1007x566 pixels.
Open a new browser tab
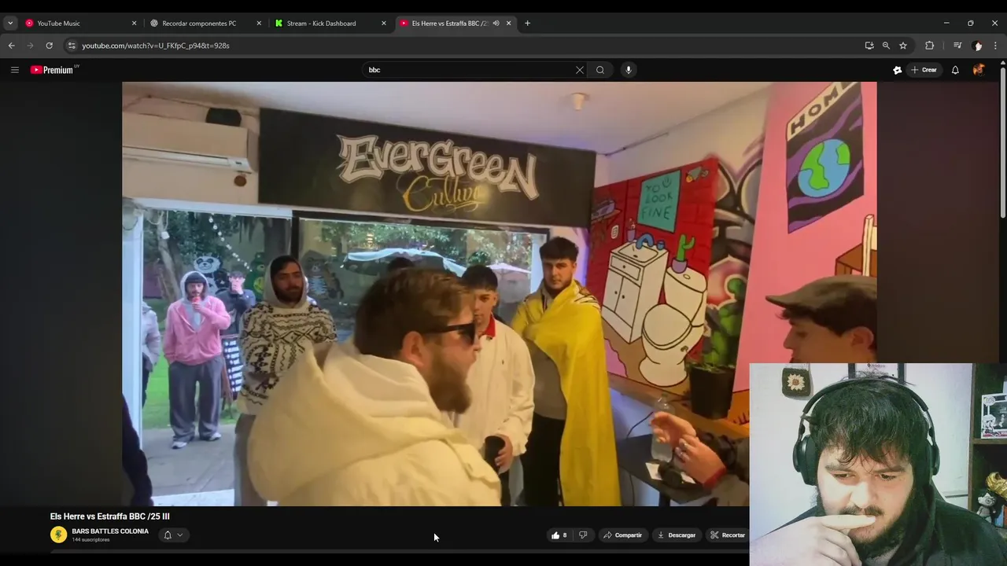point(527,23)
